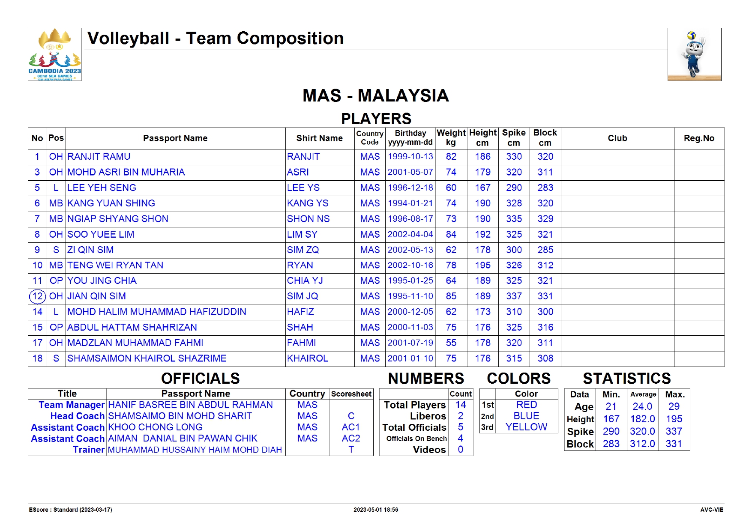The width and height of the screenshot is (752, 531).
Task: Click 'Total Players' count 14
Action: tap(461, 405)
